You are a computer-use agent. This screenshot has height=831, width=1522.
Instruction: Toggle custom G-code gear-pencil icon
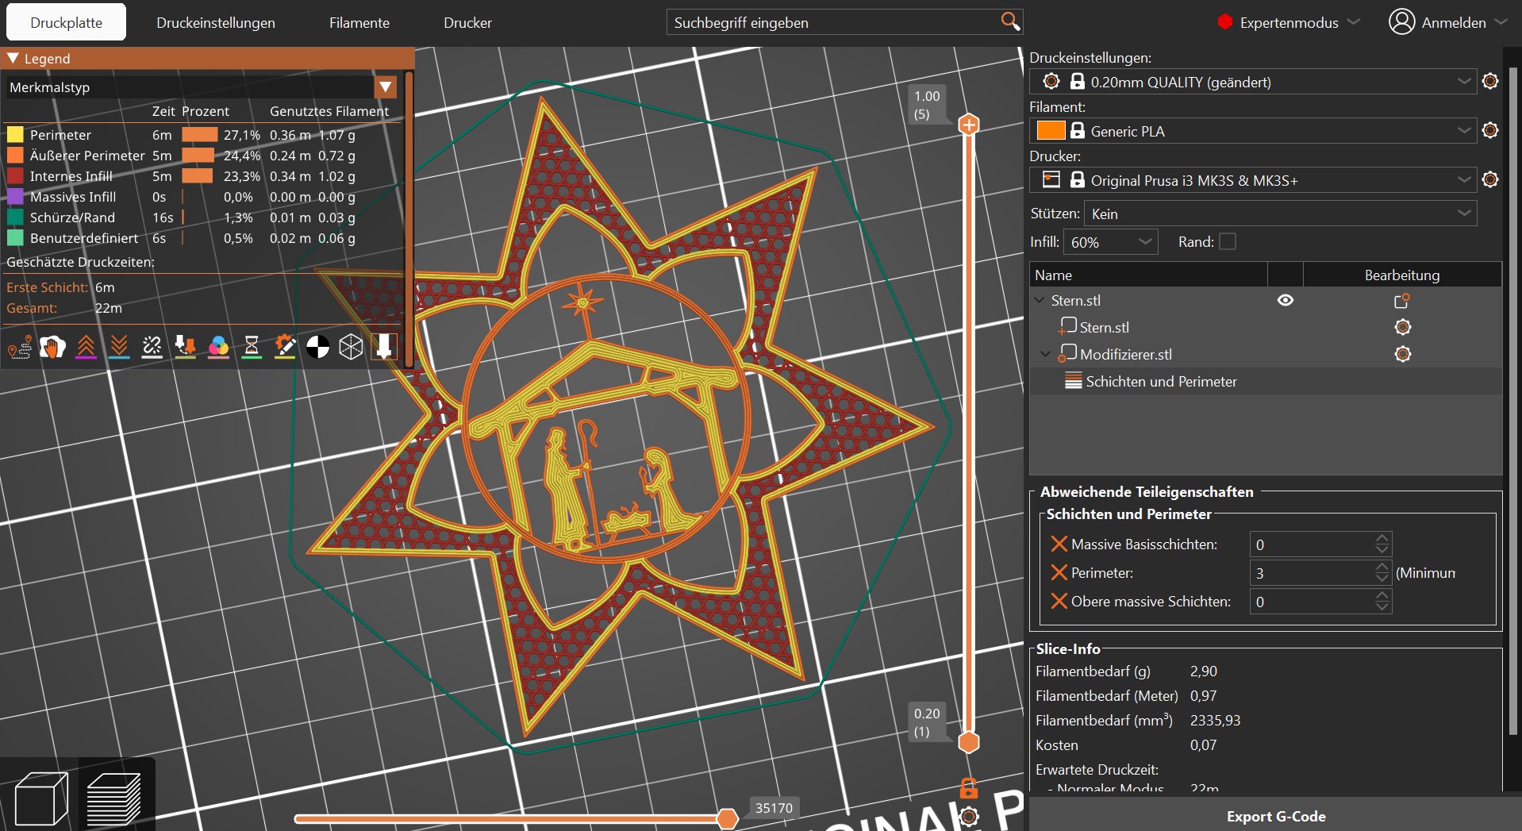tap(285, 347)
